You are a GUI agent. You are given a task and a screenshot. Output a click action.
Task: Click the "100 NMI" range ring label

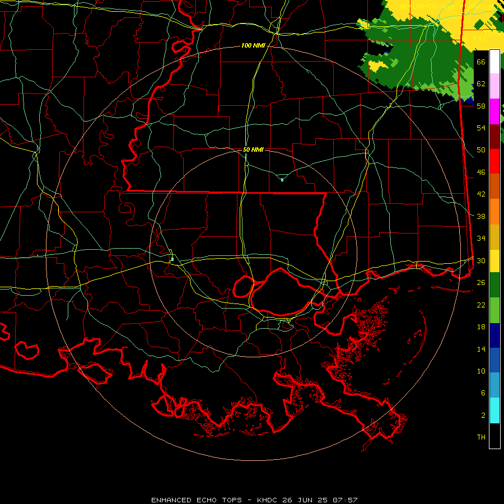coord(253,46)
